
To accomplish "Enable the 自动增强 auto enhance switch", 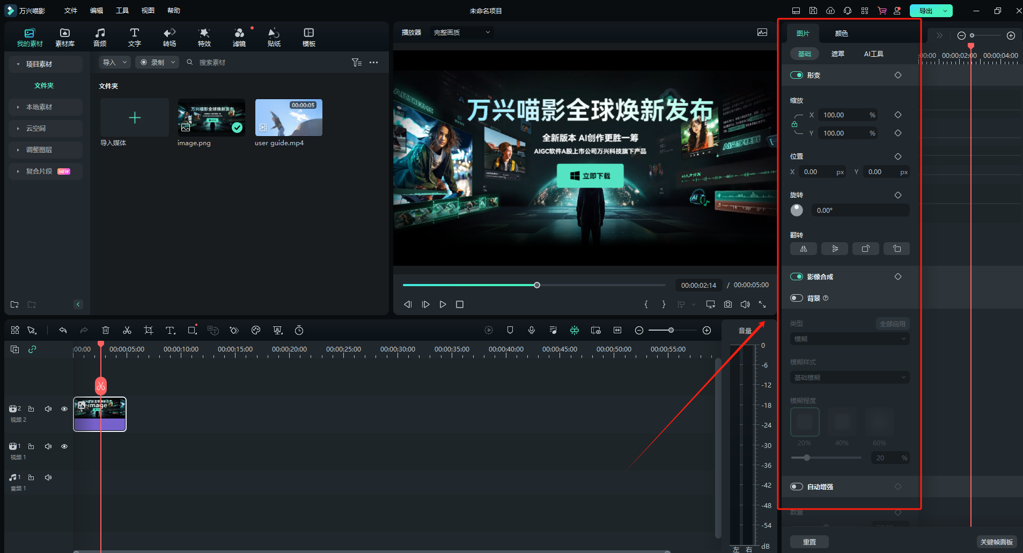I will (x=797, y=487).
